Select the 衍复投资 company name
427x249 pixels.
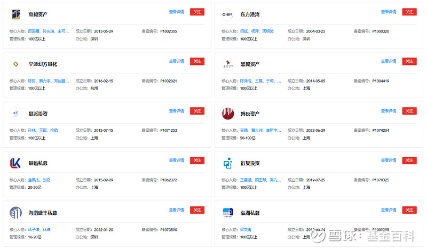pos(250,163)
